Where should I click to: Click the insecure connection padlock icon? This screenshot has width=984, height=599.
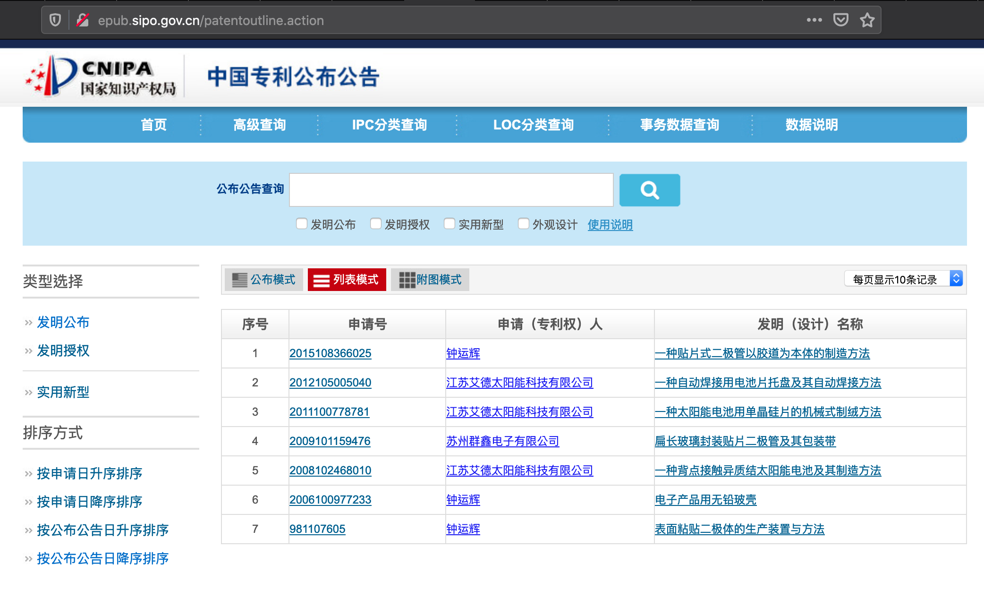point(83,20)
